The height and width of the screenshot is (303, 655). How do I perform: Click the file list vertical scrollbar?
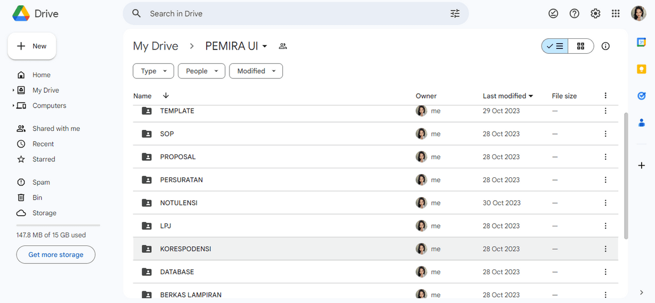pyautogui.click(x=626, y=176)
